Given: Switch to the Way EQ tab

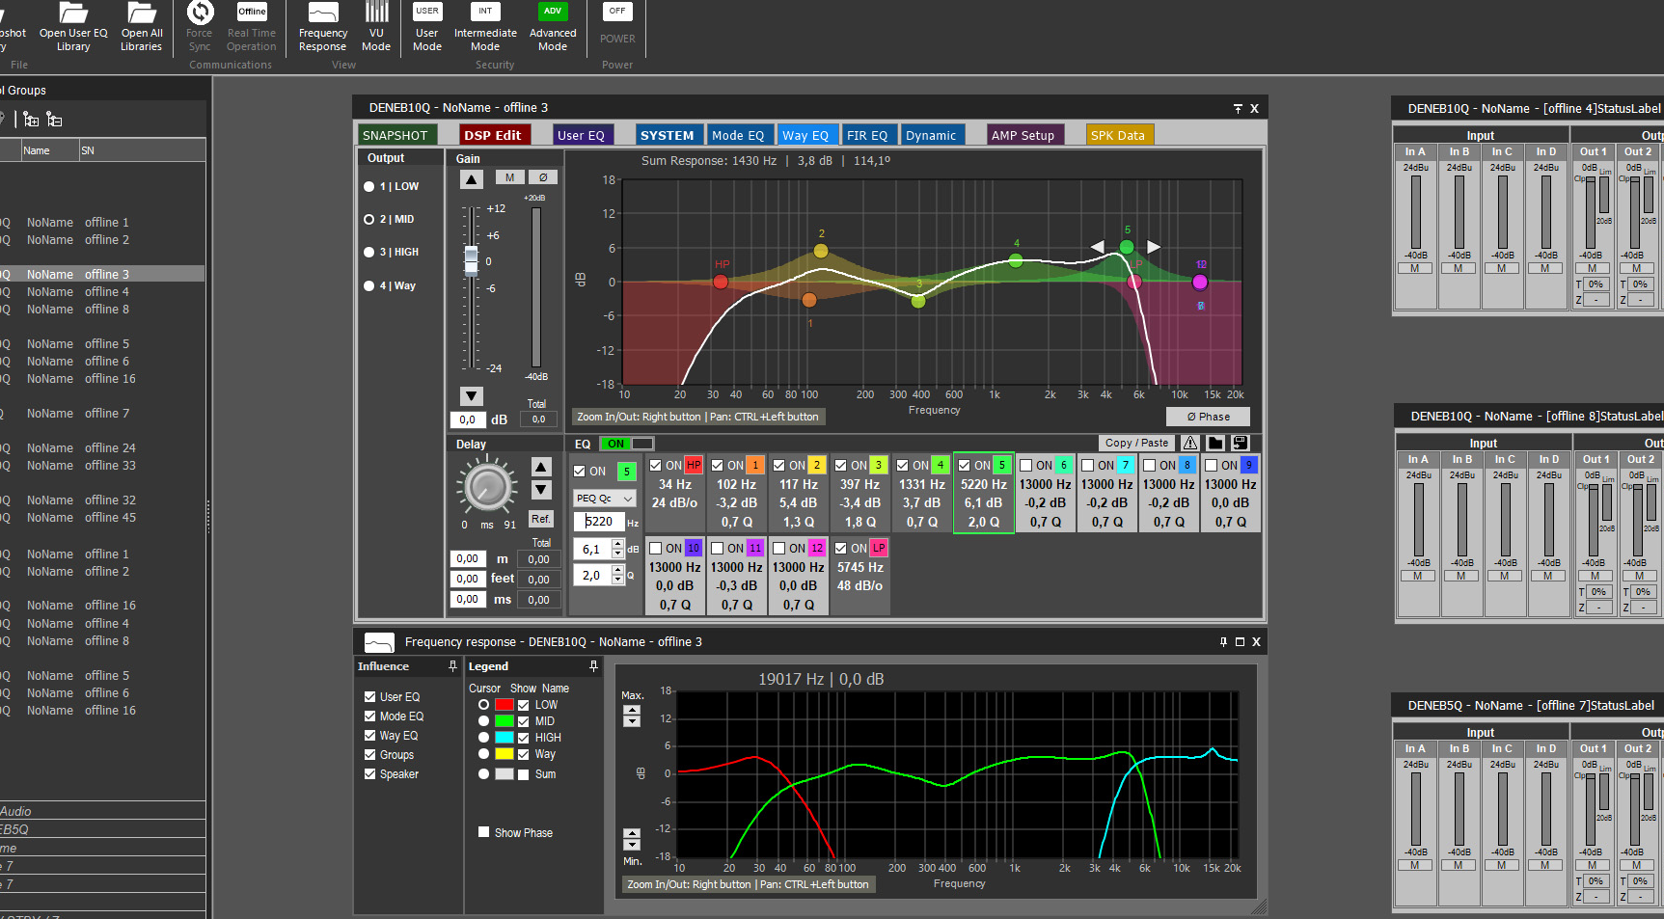Looking at the screenshot, I should 805,135.
